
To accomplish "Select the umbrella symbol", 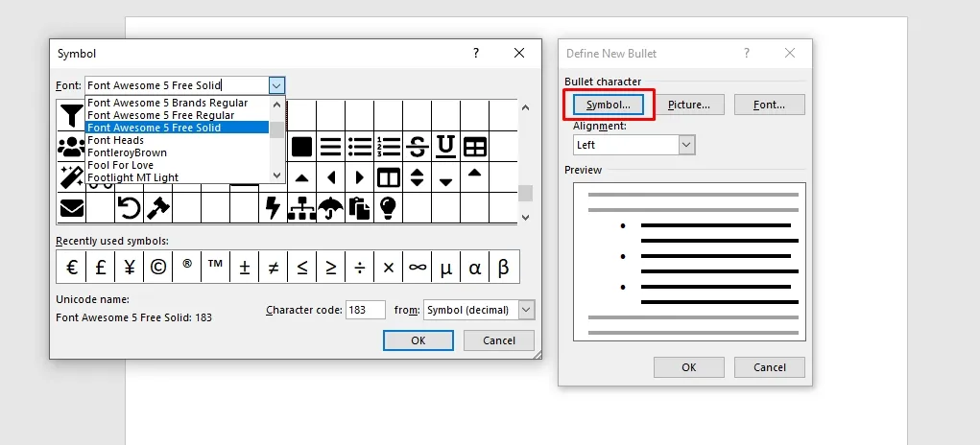I will pos(330,208).
